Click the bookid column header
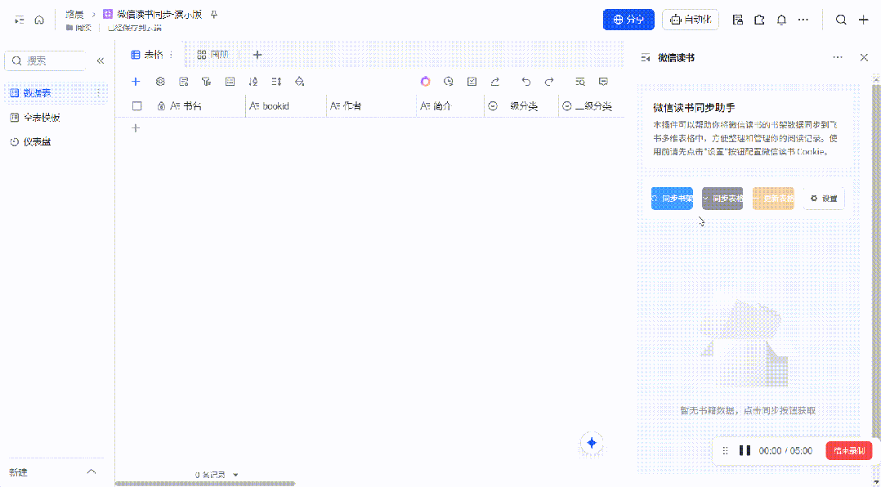The image size is (881, 487). pos(286,105)
